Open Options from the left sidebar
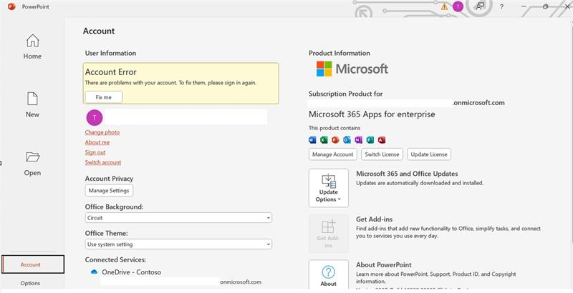The width and height of the screenshot is (573, 293). click(30, 283)
